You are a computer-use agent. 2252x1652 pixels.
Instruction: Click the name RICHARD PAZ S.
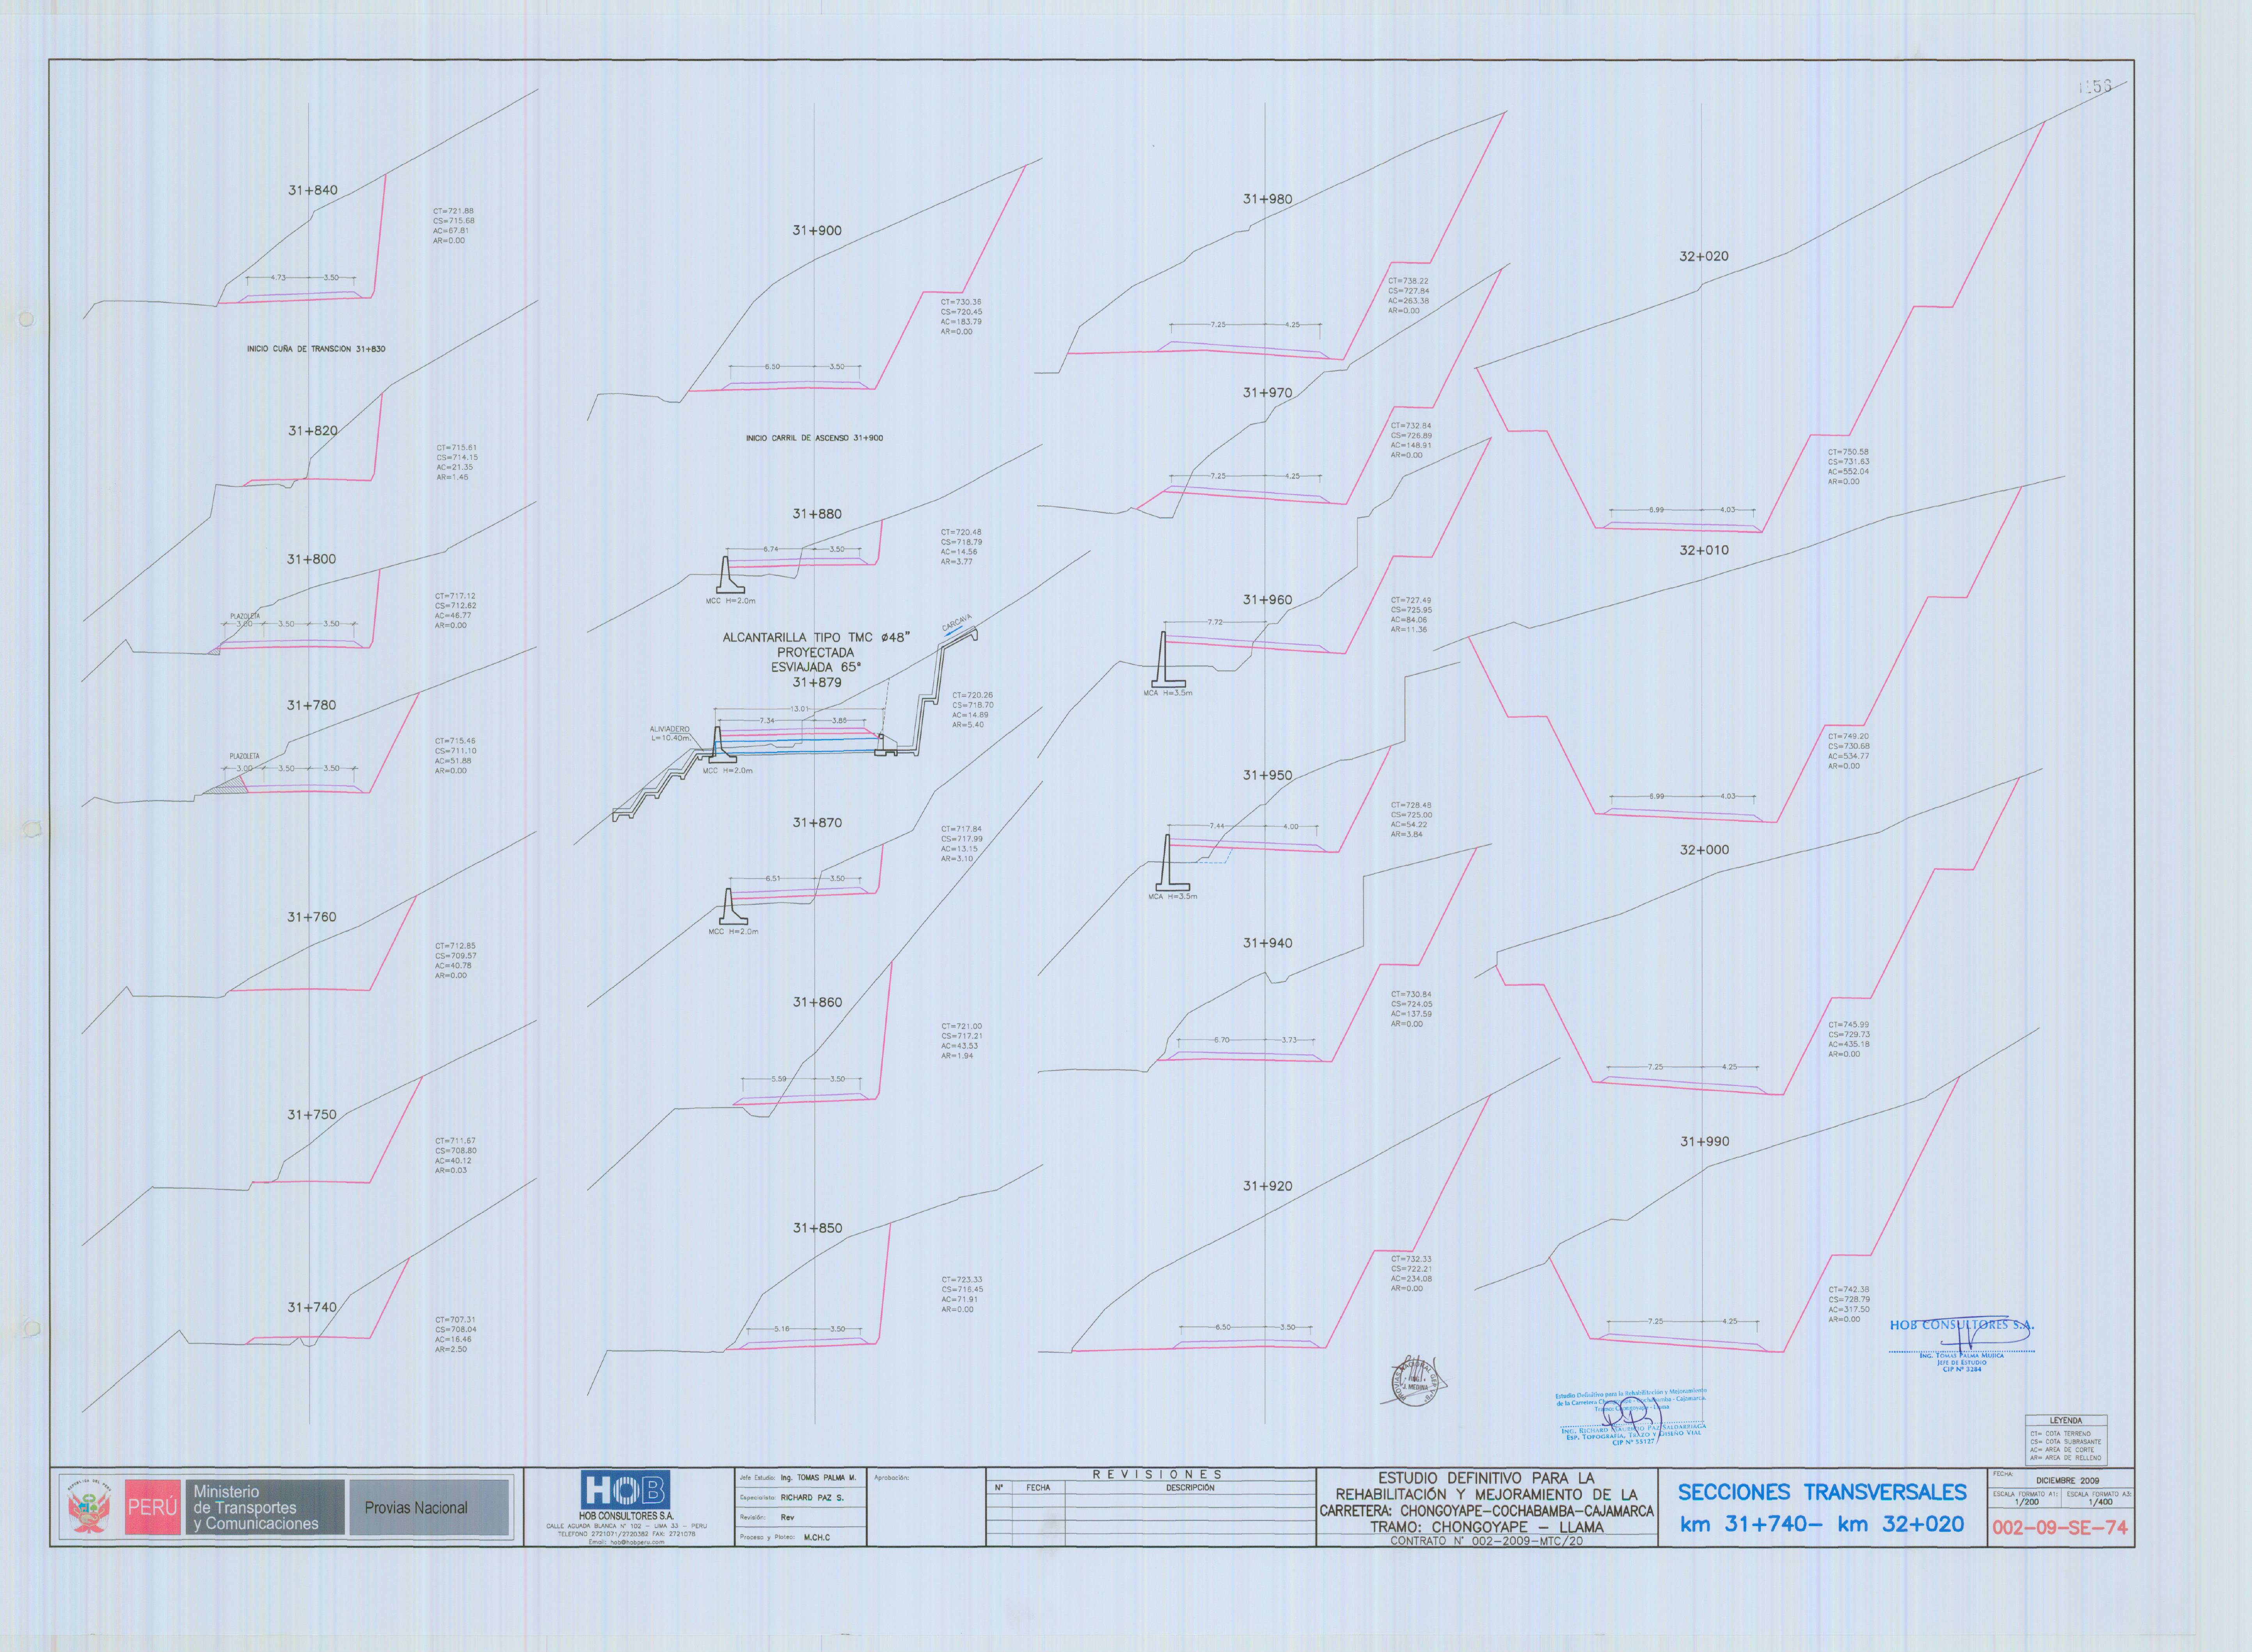812,1497
